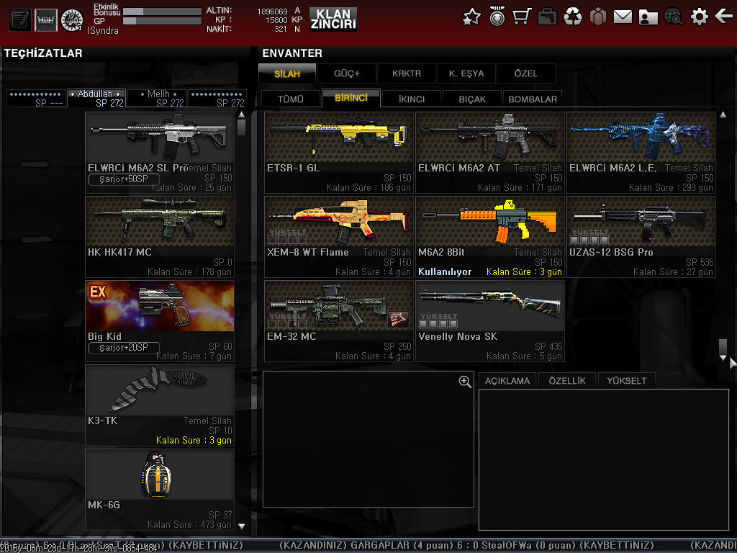Open the ÖZELLİK detail tab
This screenshot has width=737, height=553.
click(567, 380)
